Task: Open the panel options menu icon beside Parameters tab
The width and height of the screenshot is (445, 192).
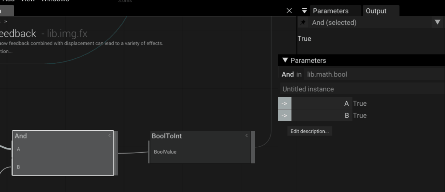Action: 304,11
